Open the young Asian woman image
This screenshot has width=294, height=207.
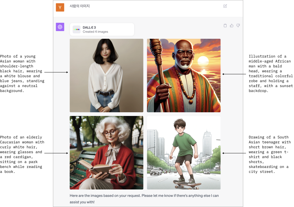coord(107,75)
